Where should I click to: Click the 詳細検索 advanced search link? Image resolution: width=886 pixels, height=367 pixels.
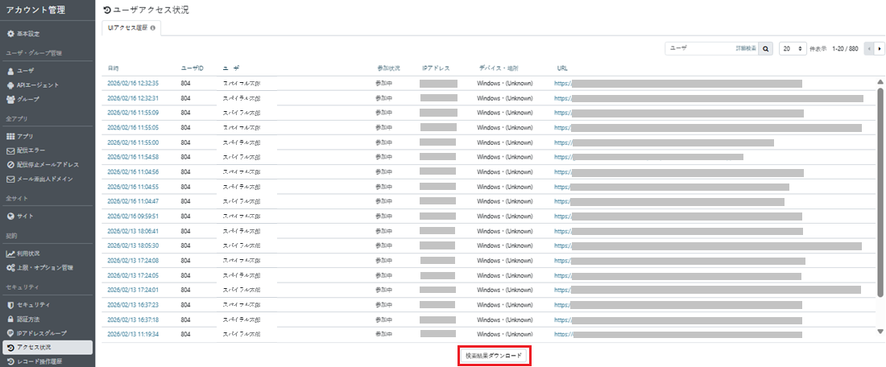746,48
